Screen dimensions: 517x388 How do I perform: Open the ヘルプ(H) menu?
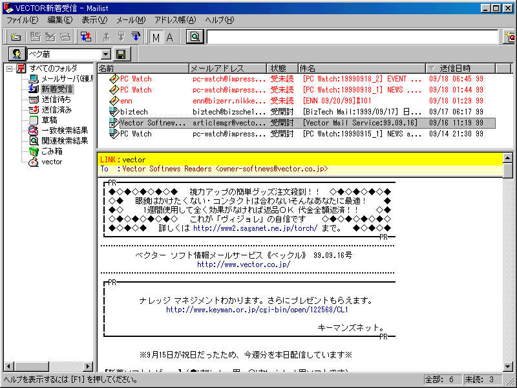(219, 20)
